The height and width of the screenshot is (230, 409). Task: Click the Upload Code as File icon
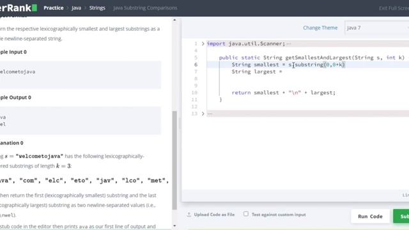pyautogui.click(x=189, y=215)
